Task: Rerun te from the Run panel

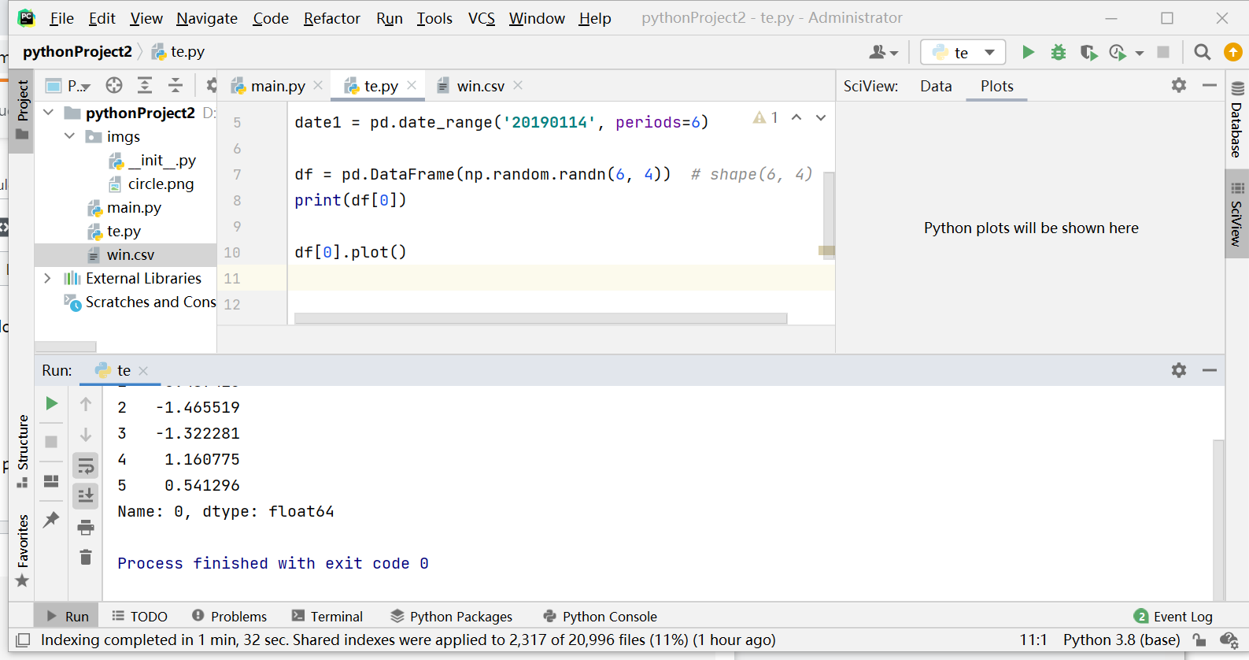Action: pyautogui.click(x=52, y=403)
